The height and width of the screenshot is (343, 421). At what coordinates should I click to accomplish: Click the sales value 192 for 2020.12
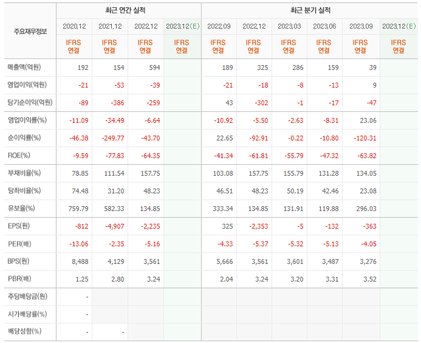83,68
